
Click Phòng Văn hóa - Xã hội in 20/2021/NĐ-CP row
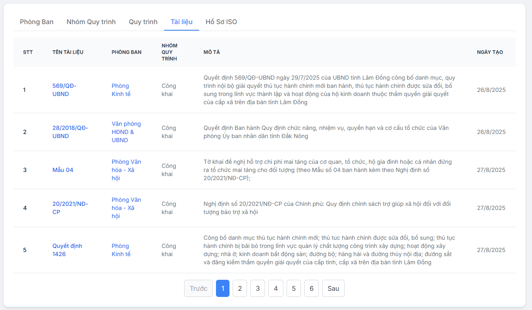127,208
